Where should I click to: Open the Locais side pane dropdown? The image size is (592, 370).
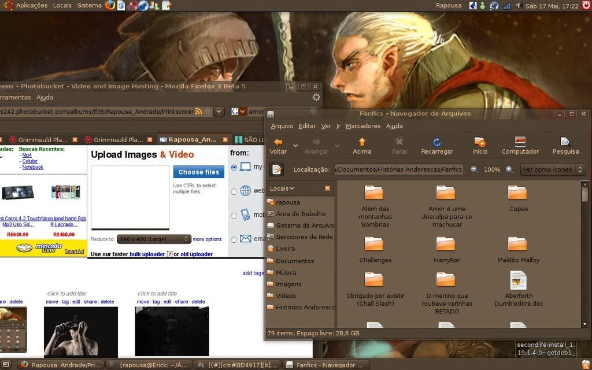(283, 188)
